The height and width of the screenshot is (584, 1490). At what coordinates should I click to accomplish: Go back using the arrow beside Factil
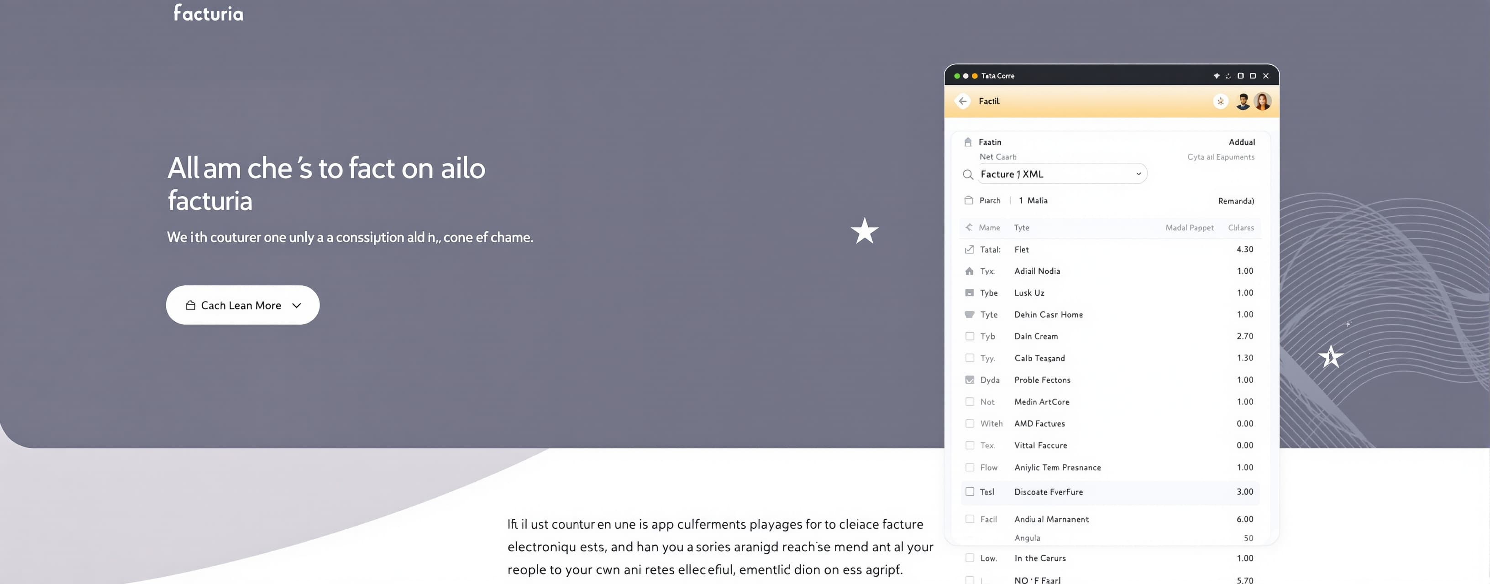962,101
